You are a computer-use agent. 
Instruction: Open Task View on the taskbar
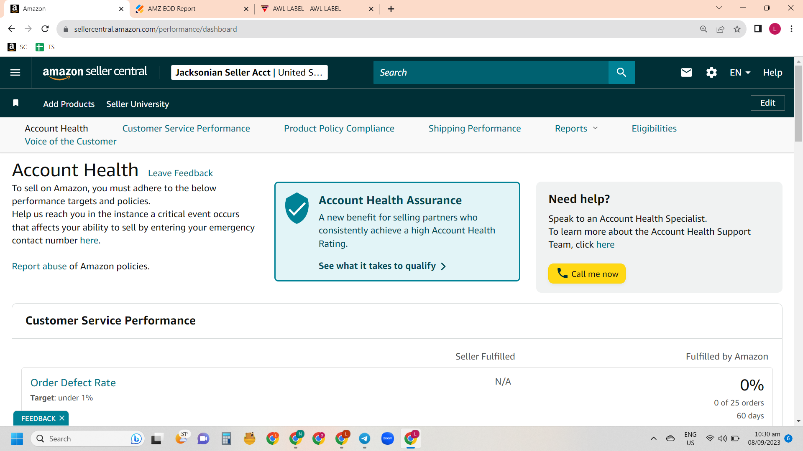pos(156,438)
